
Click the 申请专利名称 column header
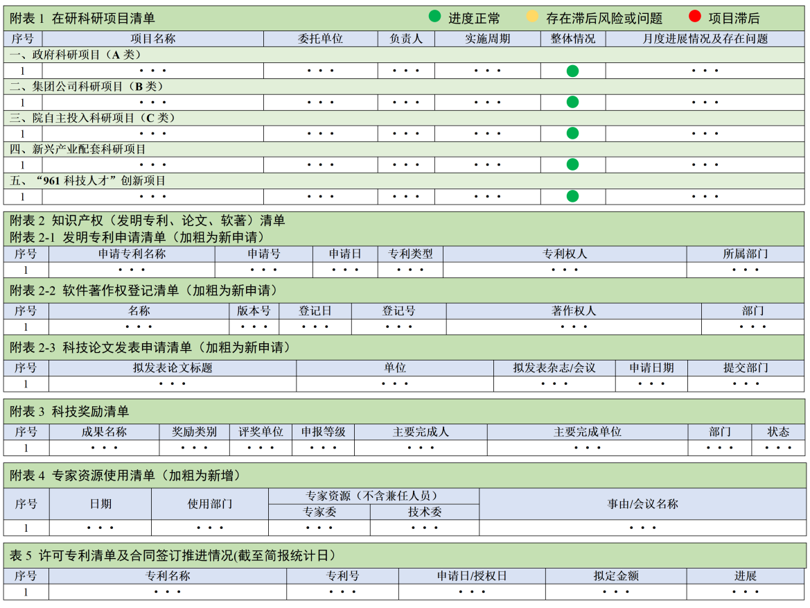tap(132, 254)
